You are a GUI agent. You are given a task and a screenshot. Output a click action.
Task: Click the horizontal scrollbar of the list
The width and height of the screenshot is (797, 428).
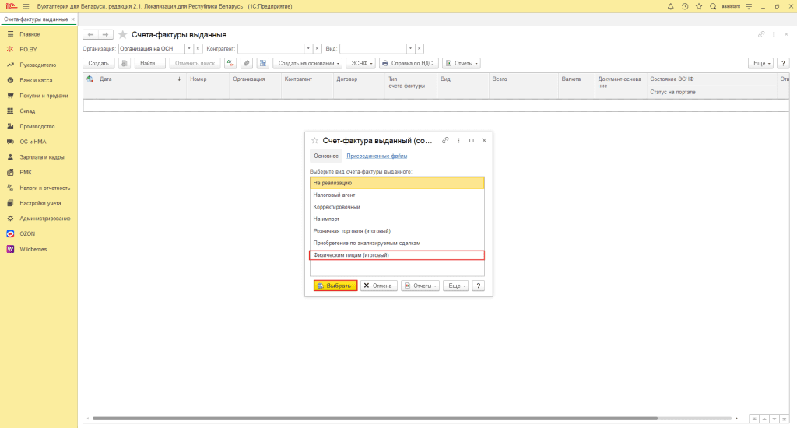point(375,419)
